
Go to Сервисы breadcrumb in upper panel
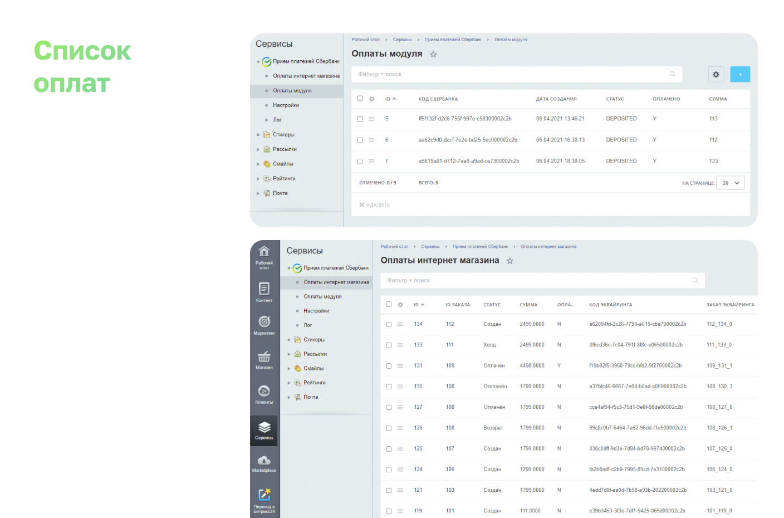click(x=402, y=40)
